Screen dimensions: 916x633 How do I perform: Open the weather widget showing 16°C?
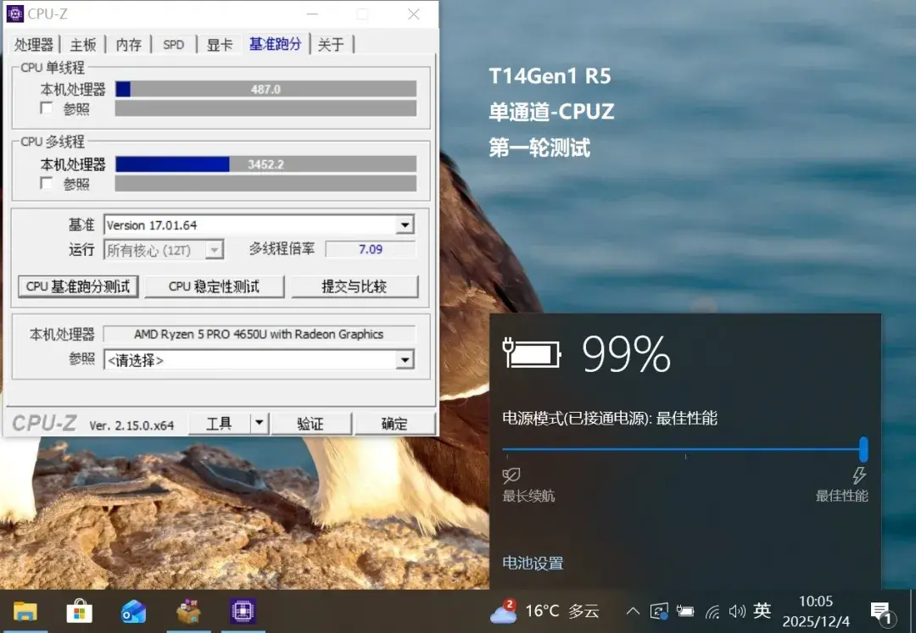pos(545,611)
